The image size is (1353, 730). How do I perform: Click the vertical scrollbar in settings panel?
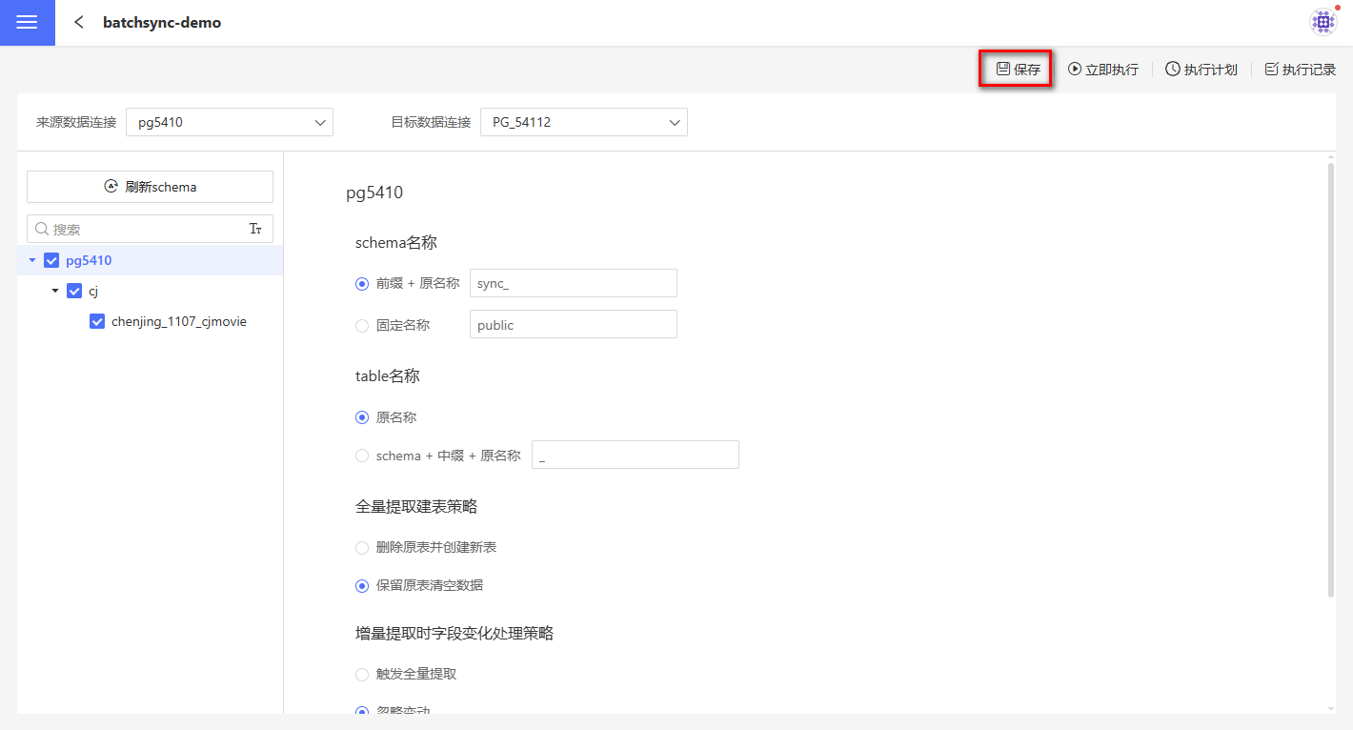tap(1330, 381)
